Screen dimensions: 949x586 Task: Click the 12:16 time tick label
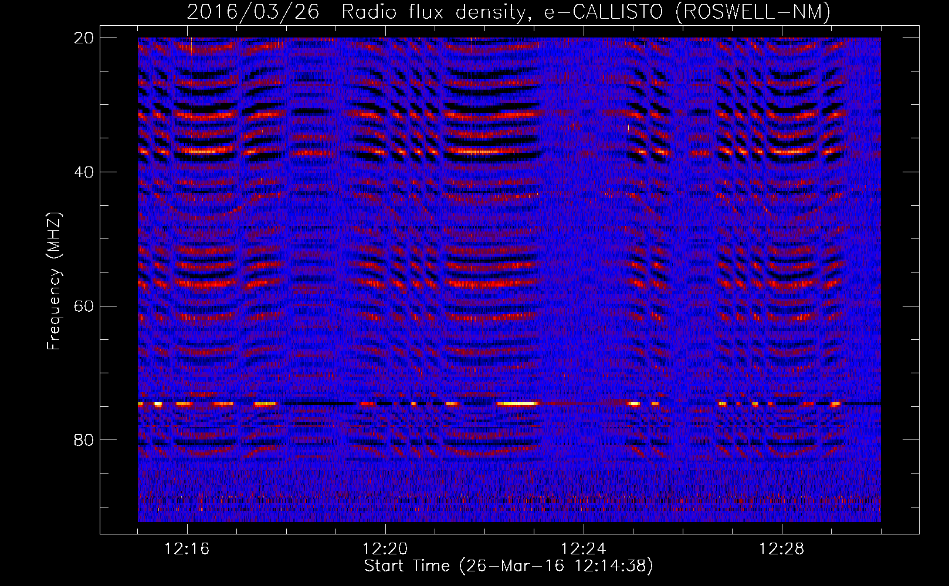tap(187, 549)
